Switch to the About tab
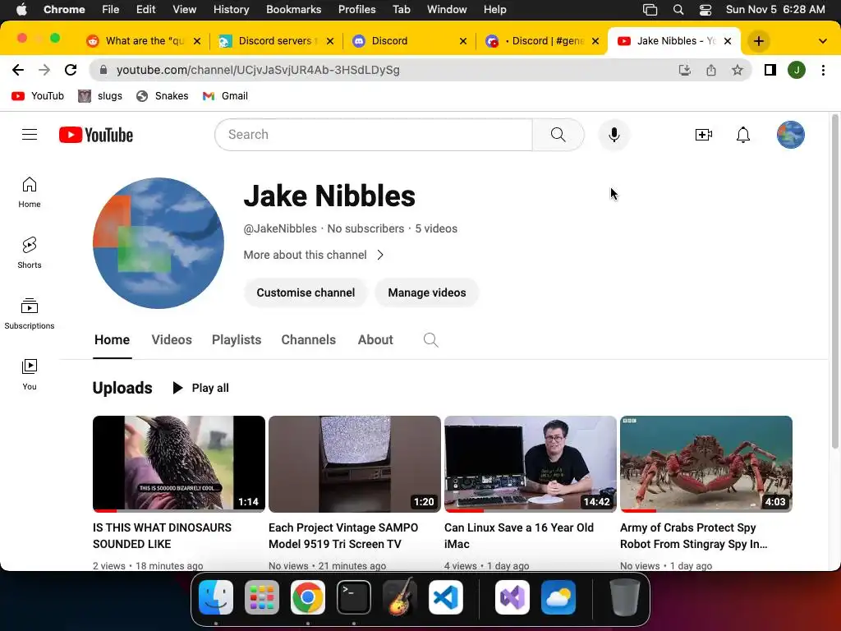The height and width of the screenshot is (631, 841). pos(375,339)
